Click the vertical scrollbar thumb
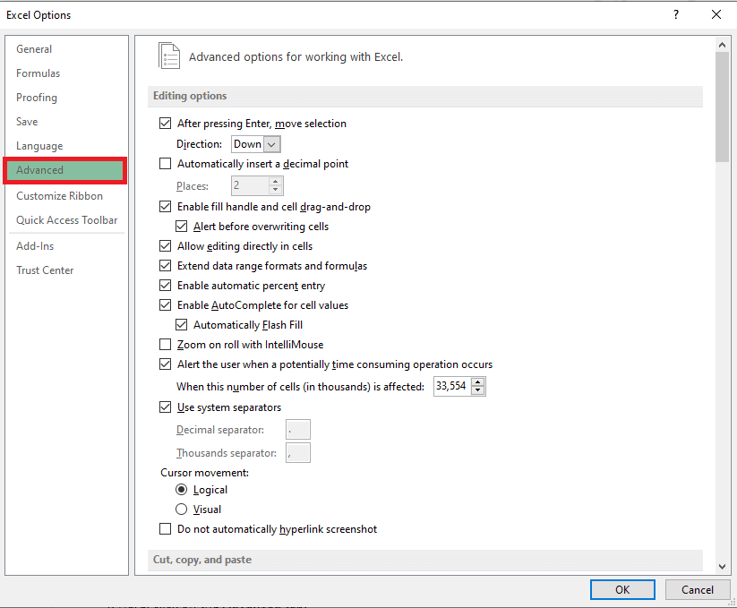The image size is (737, 608). tap(722, 107)
